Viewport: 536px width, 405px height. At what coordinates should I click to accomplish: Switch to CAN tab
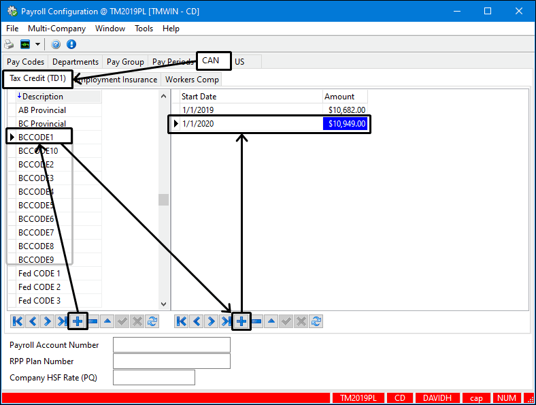pos(214,61)
